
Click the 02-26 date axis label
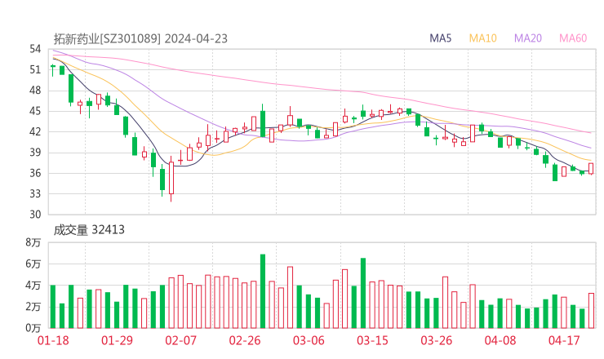[x=245, y=340]
